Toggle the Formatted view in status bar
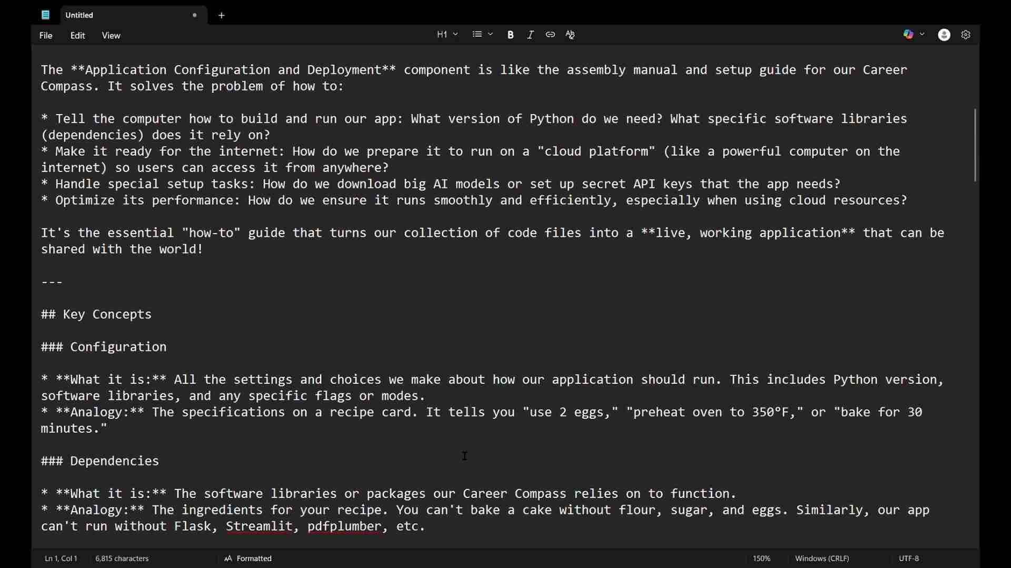Viewport: 1011px width, 568px height. pos(248,559)
